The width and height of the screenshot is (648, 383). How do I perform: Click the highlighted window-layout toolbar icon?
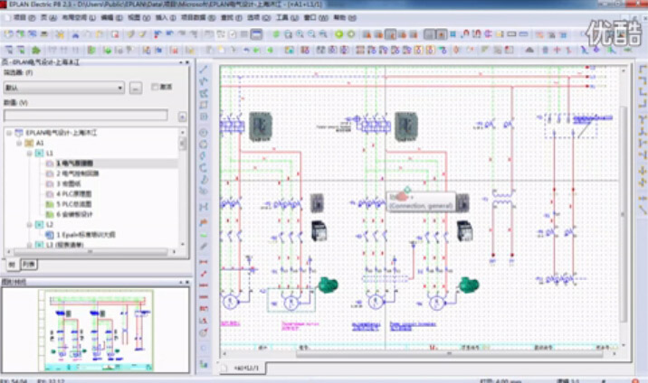click(x=256, y=34)
